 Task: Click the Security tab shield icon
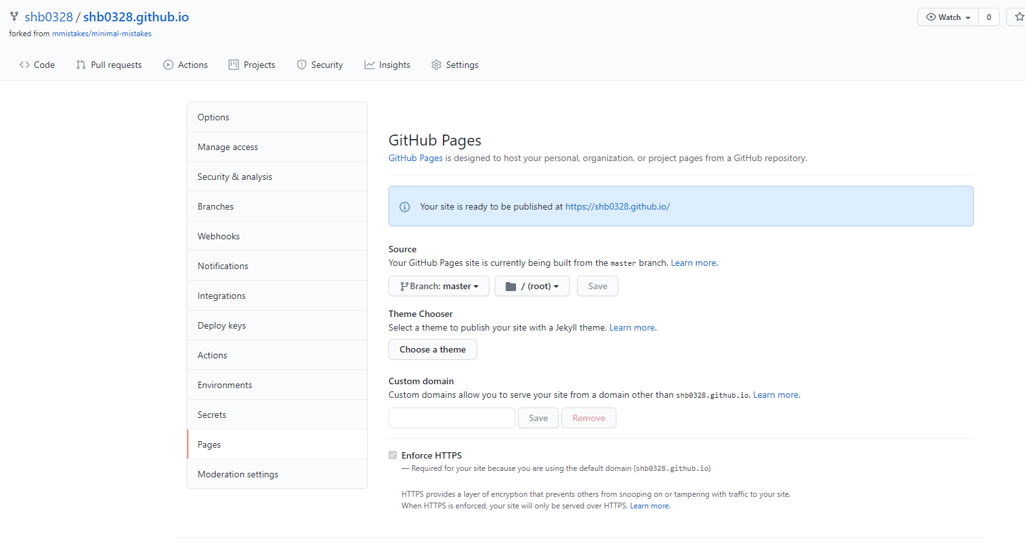[x=302, y=65]
